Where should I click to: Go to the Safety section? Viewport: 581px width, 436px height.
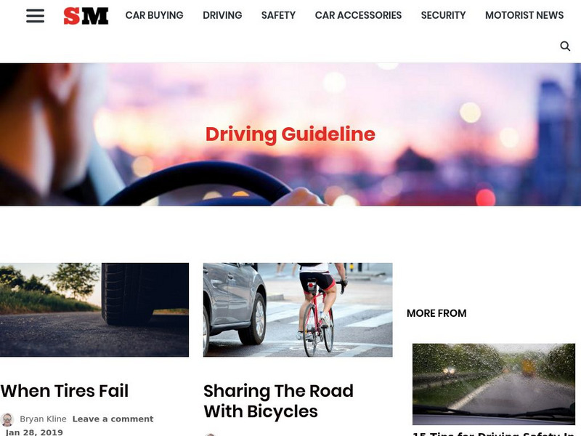click(278, 15)
